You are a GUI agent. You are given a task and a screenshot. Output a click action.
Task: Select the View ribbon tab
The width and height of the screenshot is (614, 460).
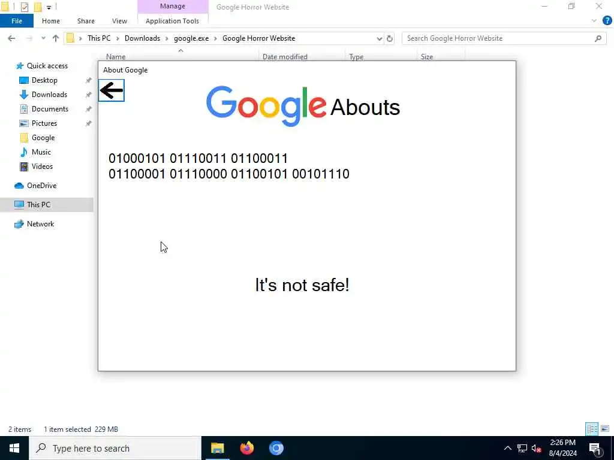click(119, 21)
